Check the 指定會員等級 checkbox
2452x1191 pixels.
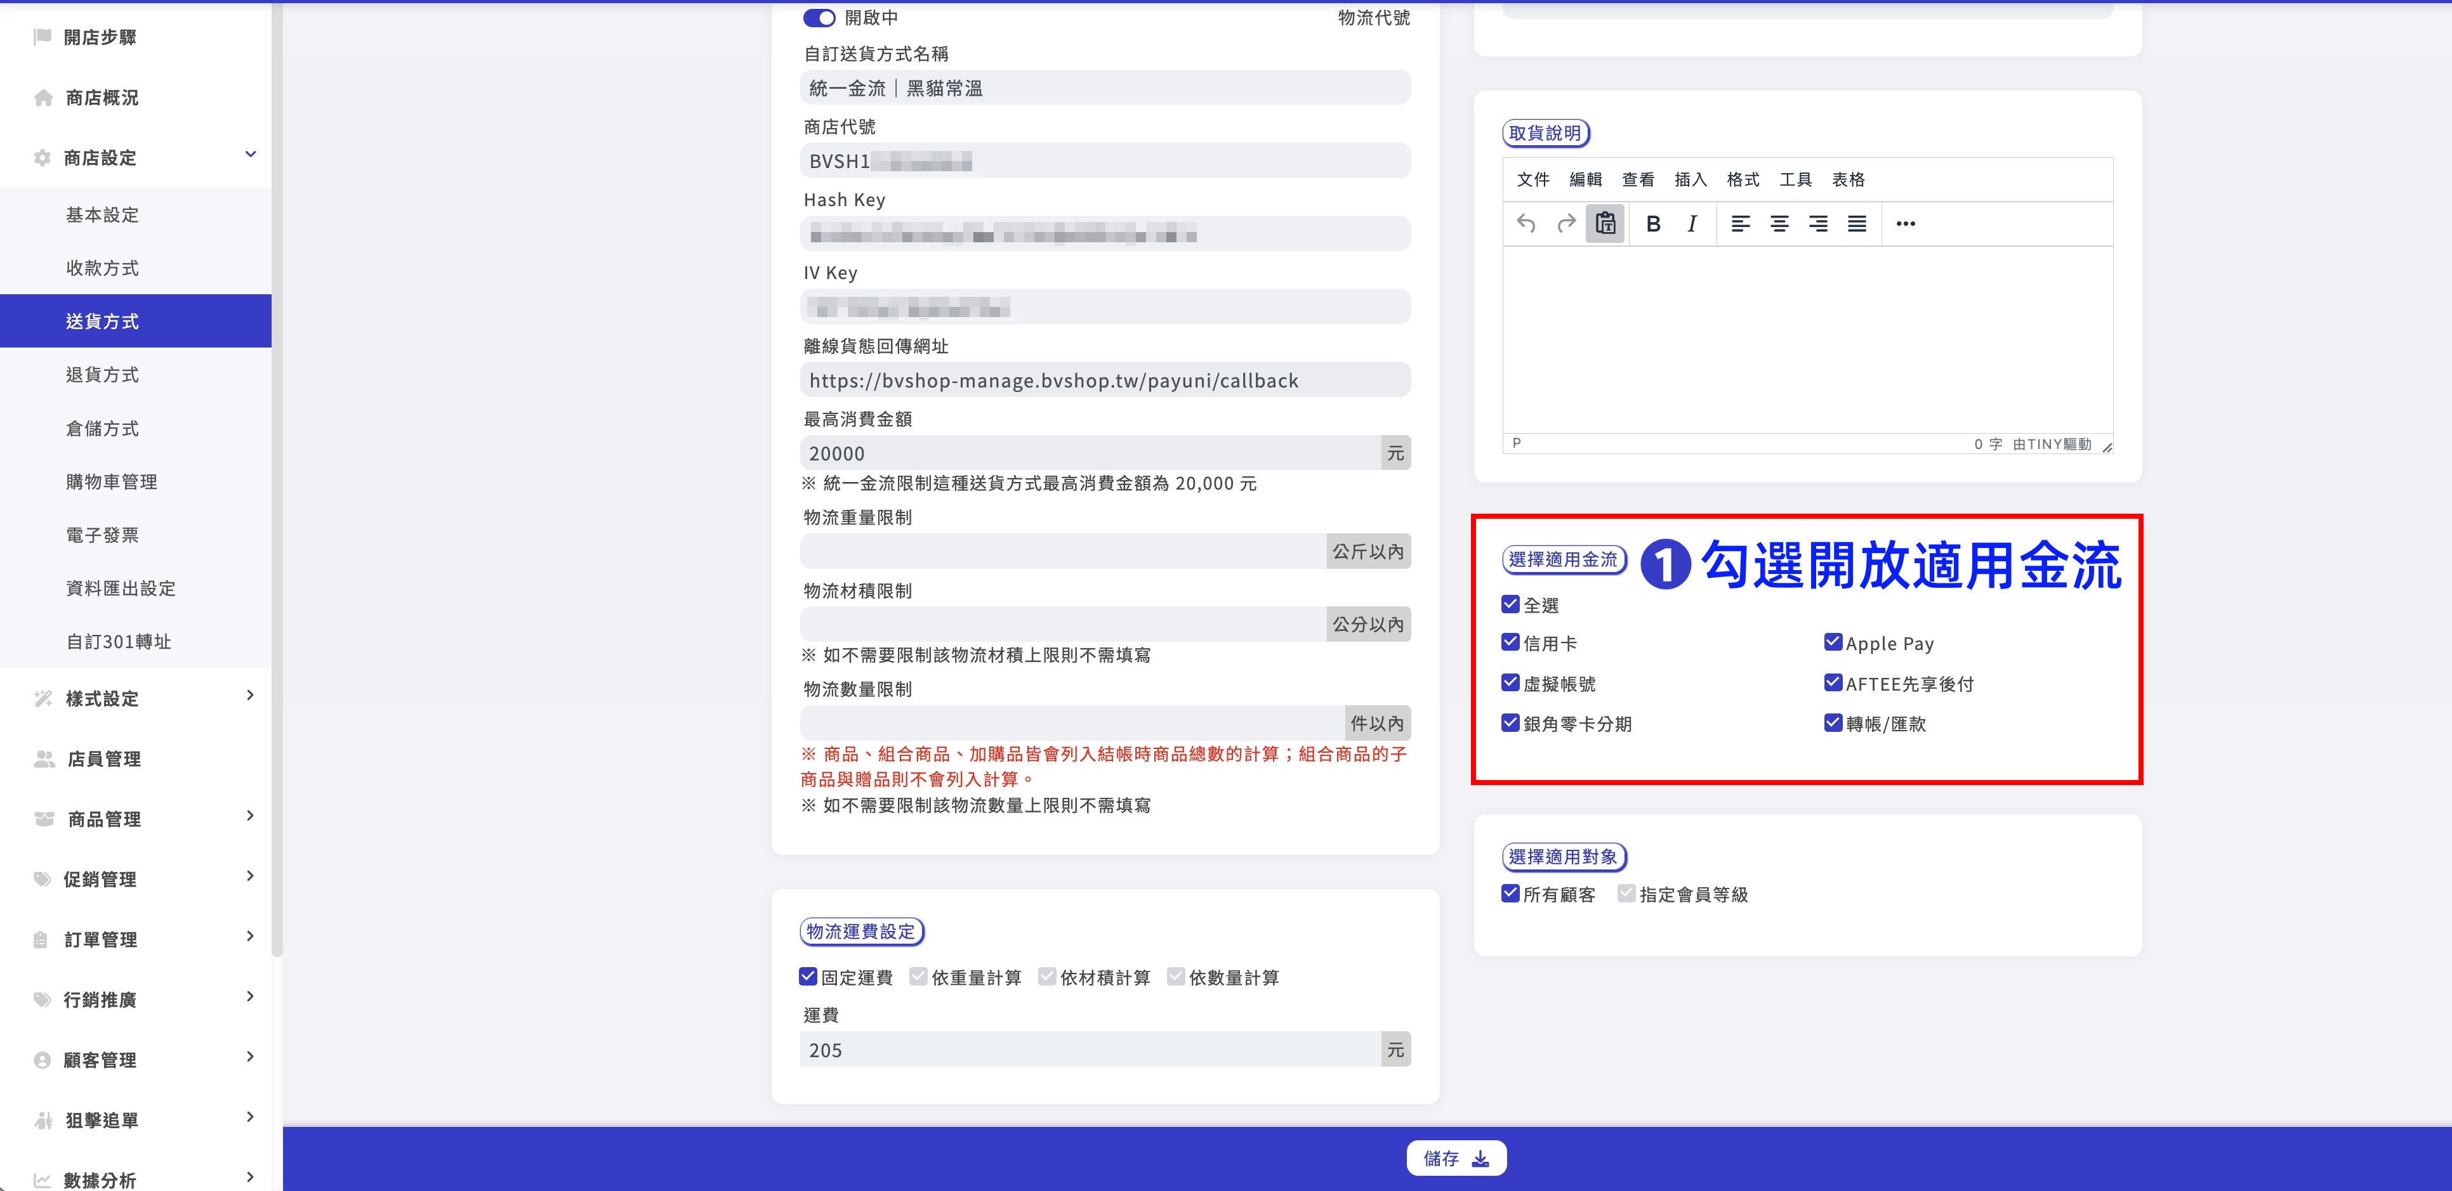click(x=1627, y=893)
